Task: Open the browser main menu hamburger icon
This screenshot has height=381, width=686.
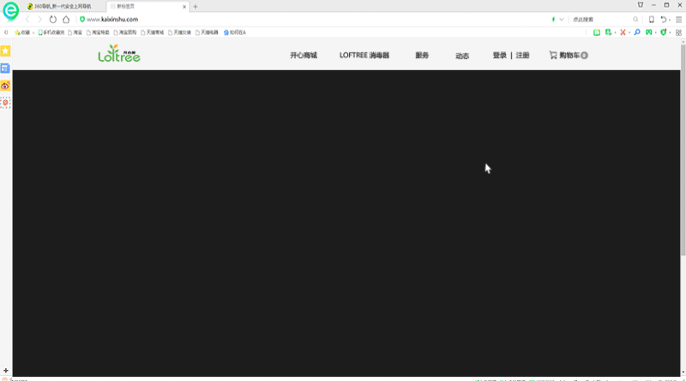Action: pos(678,19)
